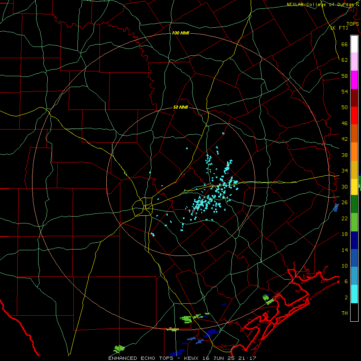Select the dark orange legend swatch
This screenshot has height=361, width=361.
click(354, 133)
